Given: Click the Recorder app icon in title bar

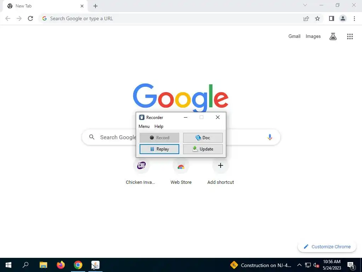Looking at the screenshot, I should pos(142,117).
